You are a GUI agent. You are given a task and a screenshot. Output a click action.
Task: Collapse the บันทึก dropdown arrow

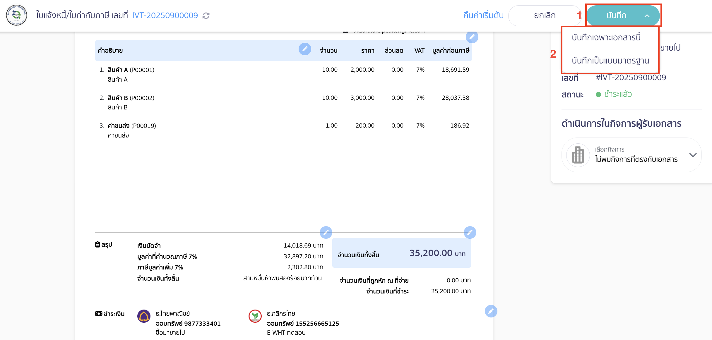coord(647,16)
